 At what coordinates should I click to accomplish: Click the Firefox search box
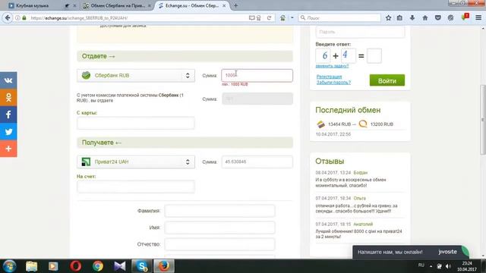coord(339,18)
